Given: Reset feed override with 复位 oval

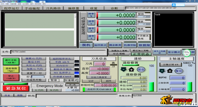Looking at the screenshot, I should (141, 70).
